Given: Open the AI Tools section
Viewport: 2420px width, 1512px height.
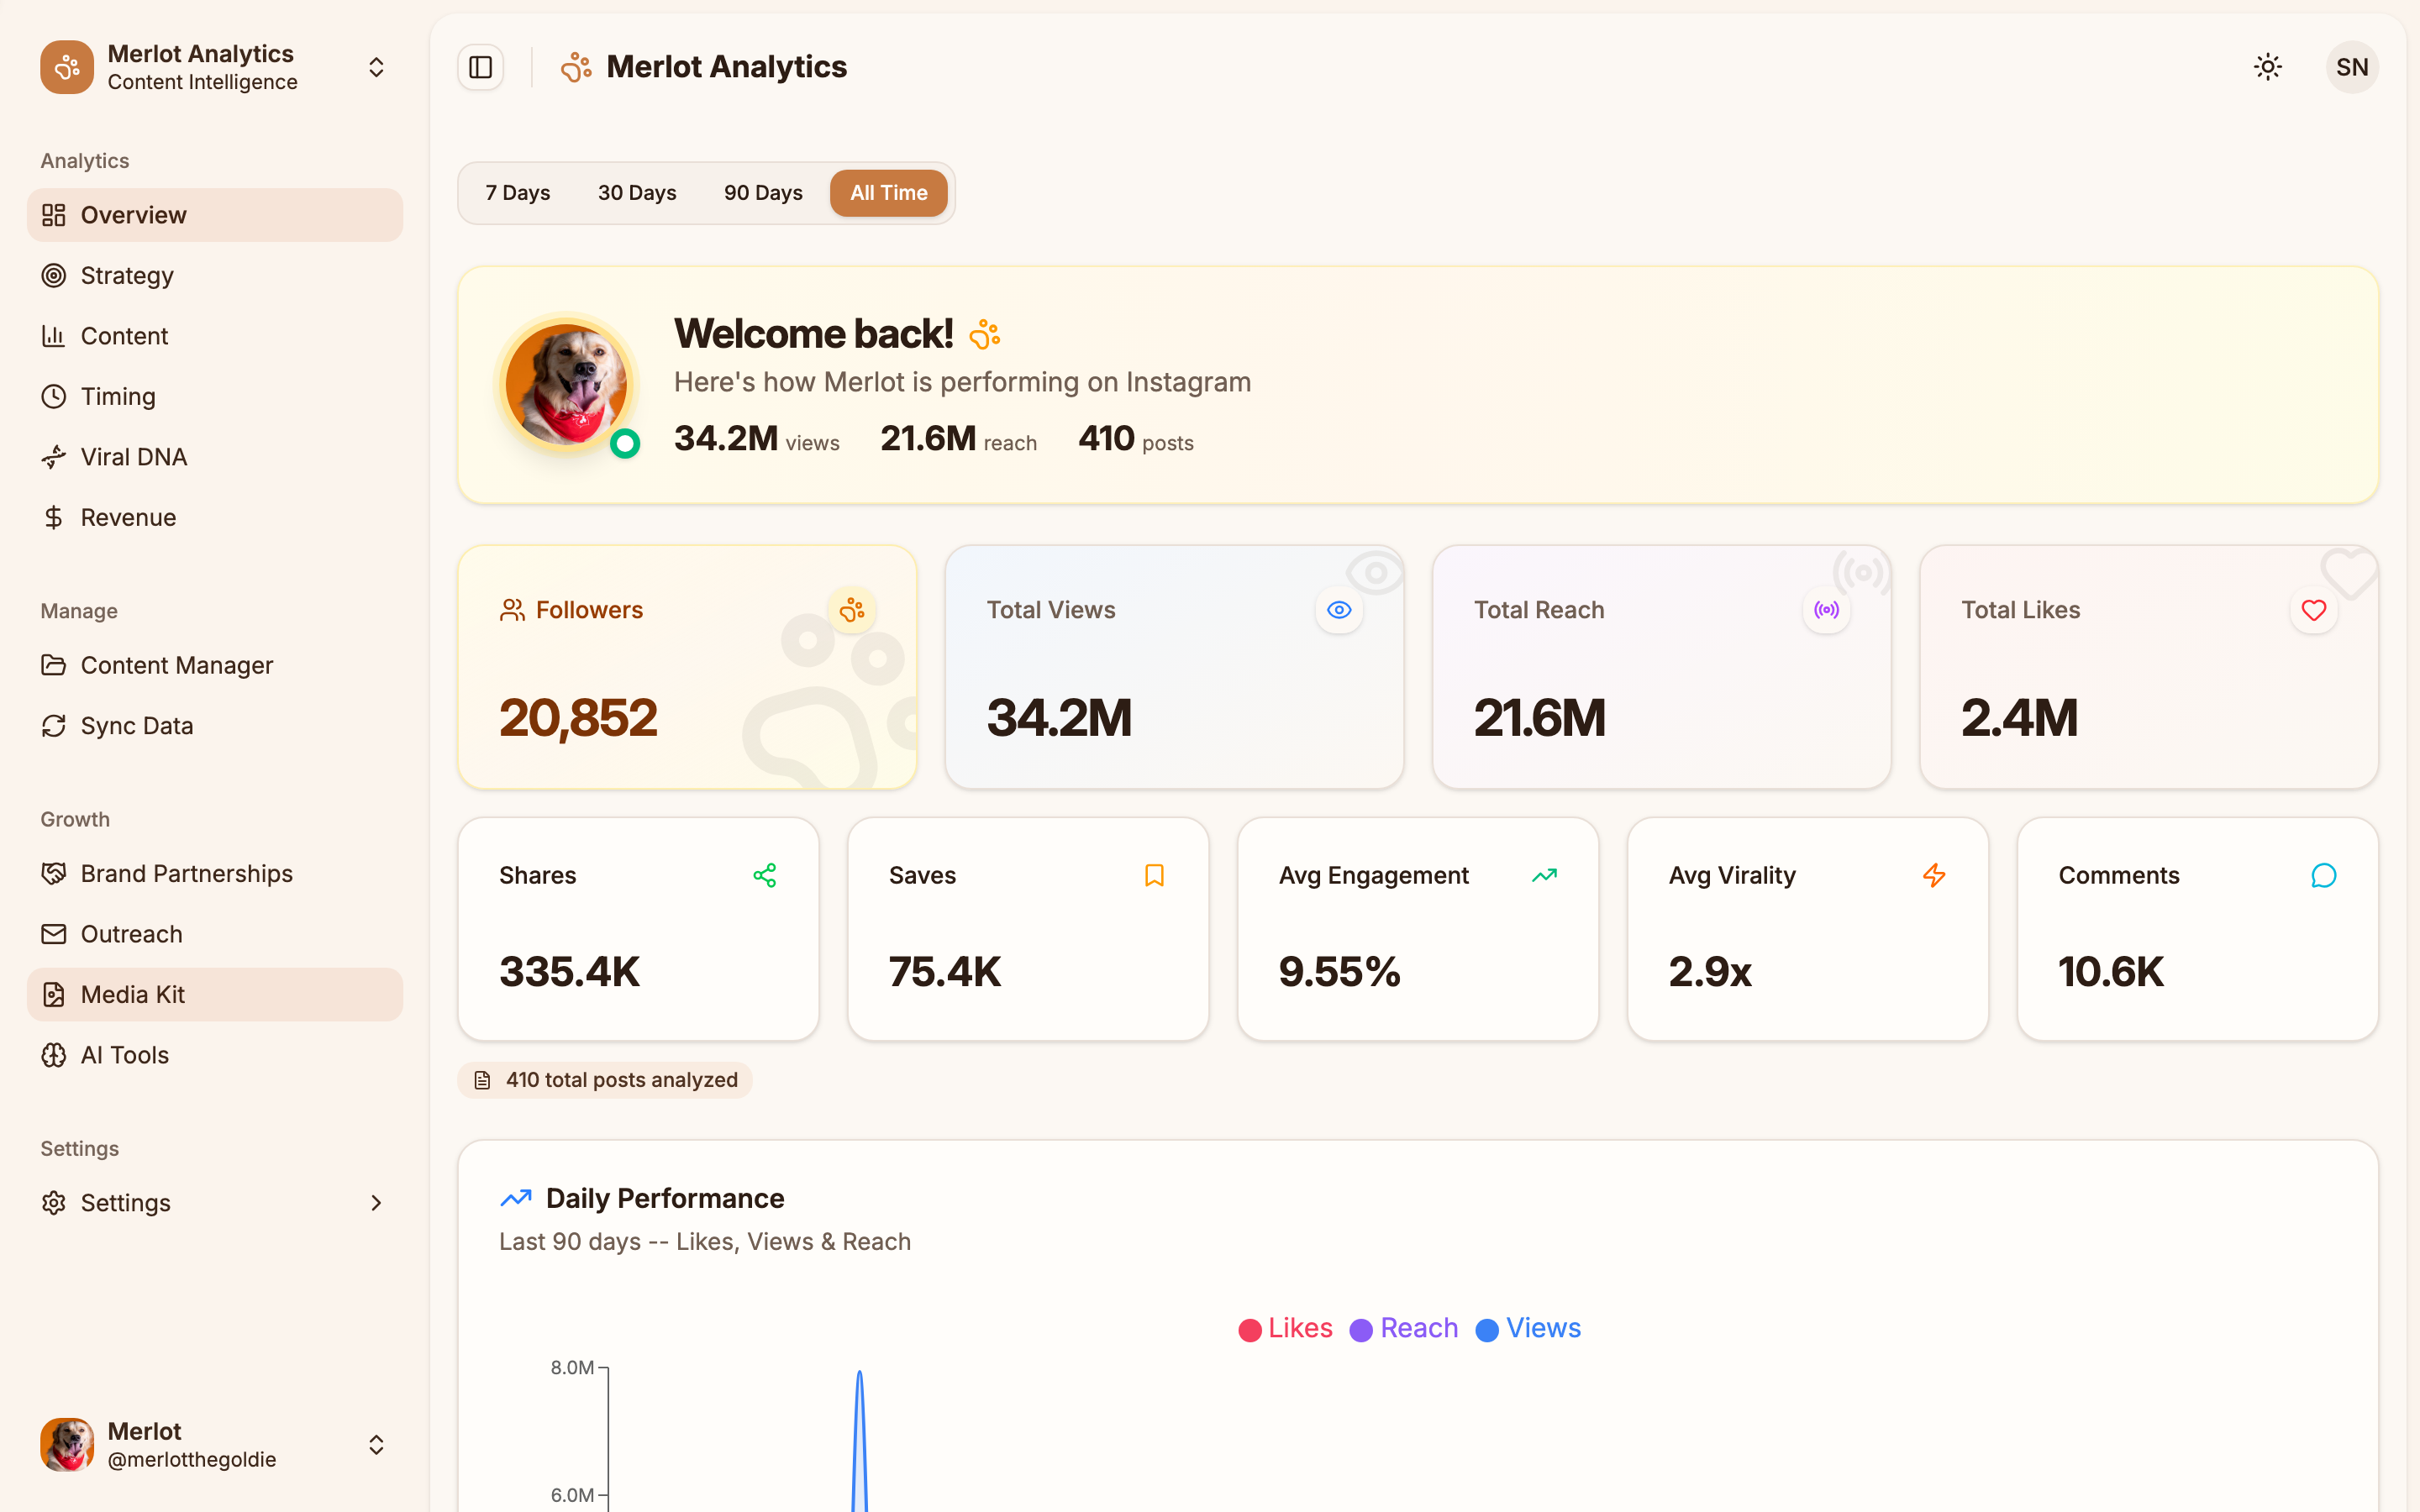Looking at the screenshot, I should pyautogui.click(x=124, y=1054).
